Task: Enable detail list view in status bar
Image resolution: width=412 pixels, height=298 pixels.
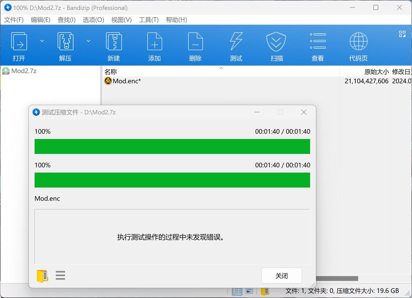Action: tap(237, 291)
